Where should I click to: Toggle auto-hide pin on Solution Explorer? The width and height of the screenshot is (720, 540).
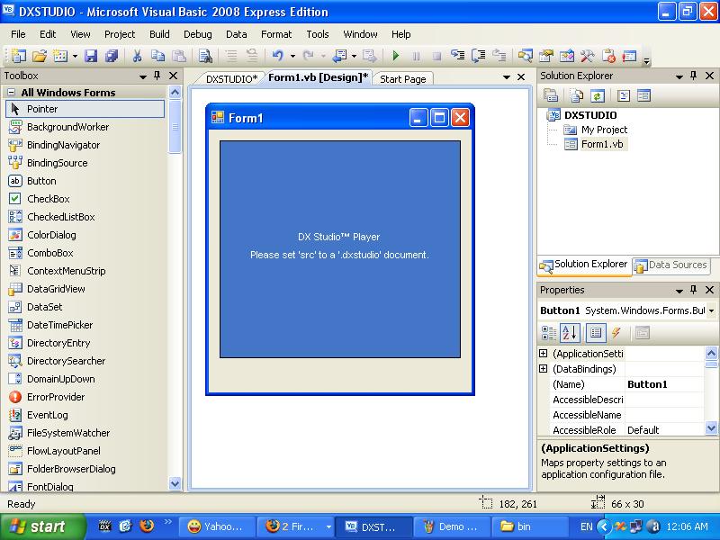(693, 76)
